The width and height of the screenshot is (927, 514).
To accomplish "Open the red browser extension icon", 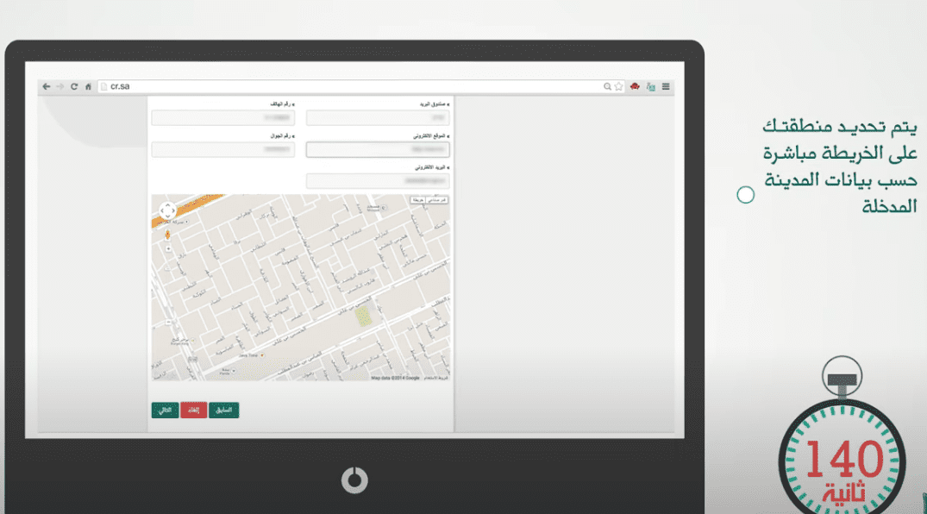I will [635, 86].
